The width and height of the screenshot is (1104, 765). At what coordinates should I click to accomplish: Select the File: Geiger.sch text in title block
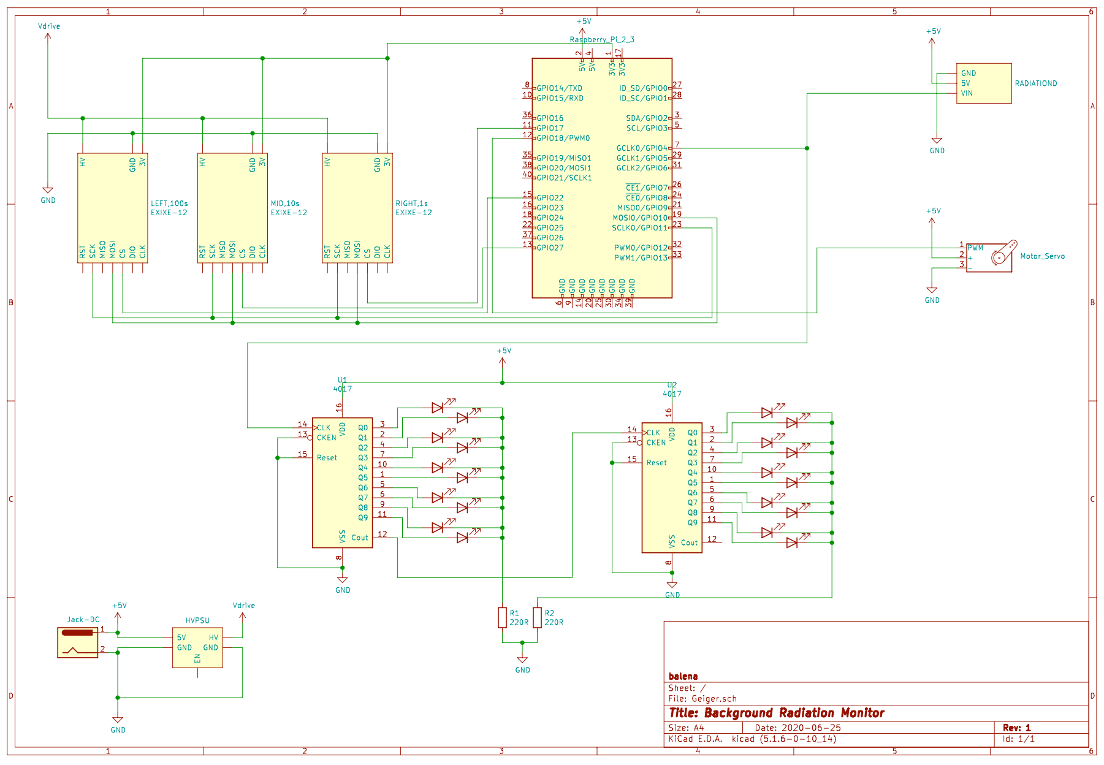[702, 699]
